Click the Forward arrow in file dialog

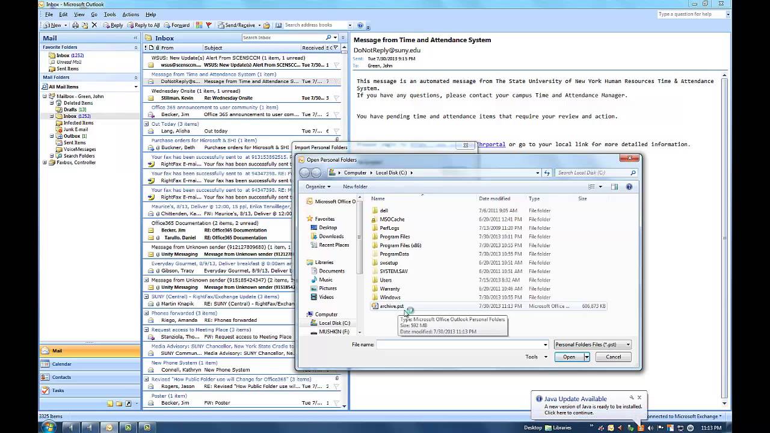[316, 173]
